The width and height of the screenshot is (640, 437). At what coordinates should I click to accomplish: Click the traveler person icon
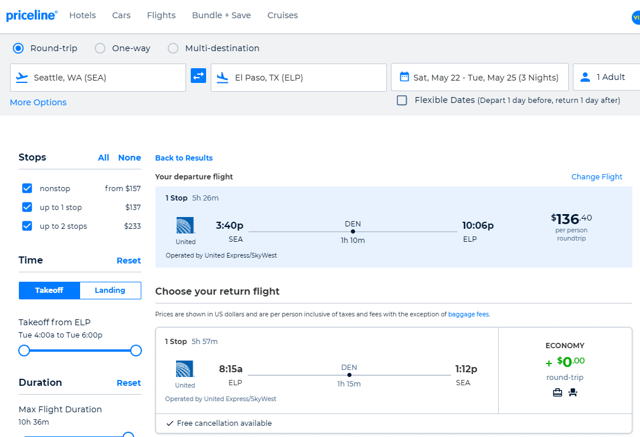pos(585,76)
